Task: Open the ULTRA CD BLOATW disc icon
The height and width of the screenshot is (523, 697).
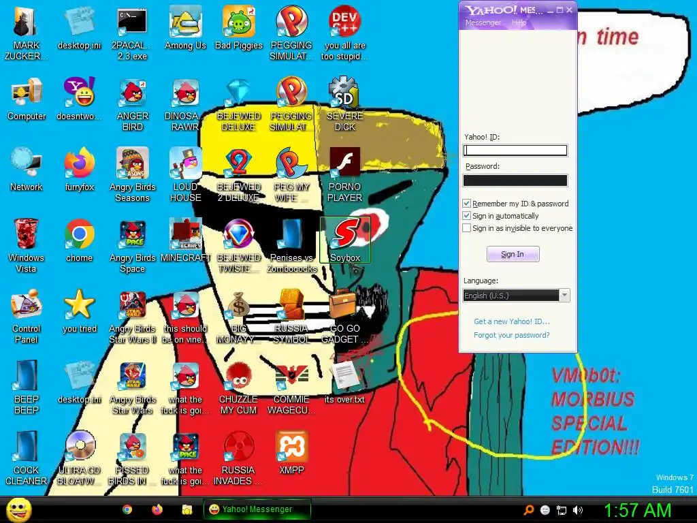Action: [x=79, y=458]
